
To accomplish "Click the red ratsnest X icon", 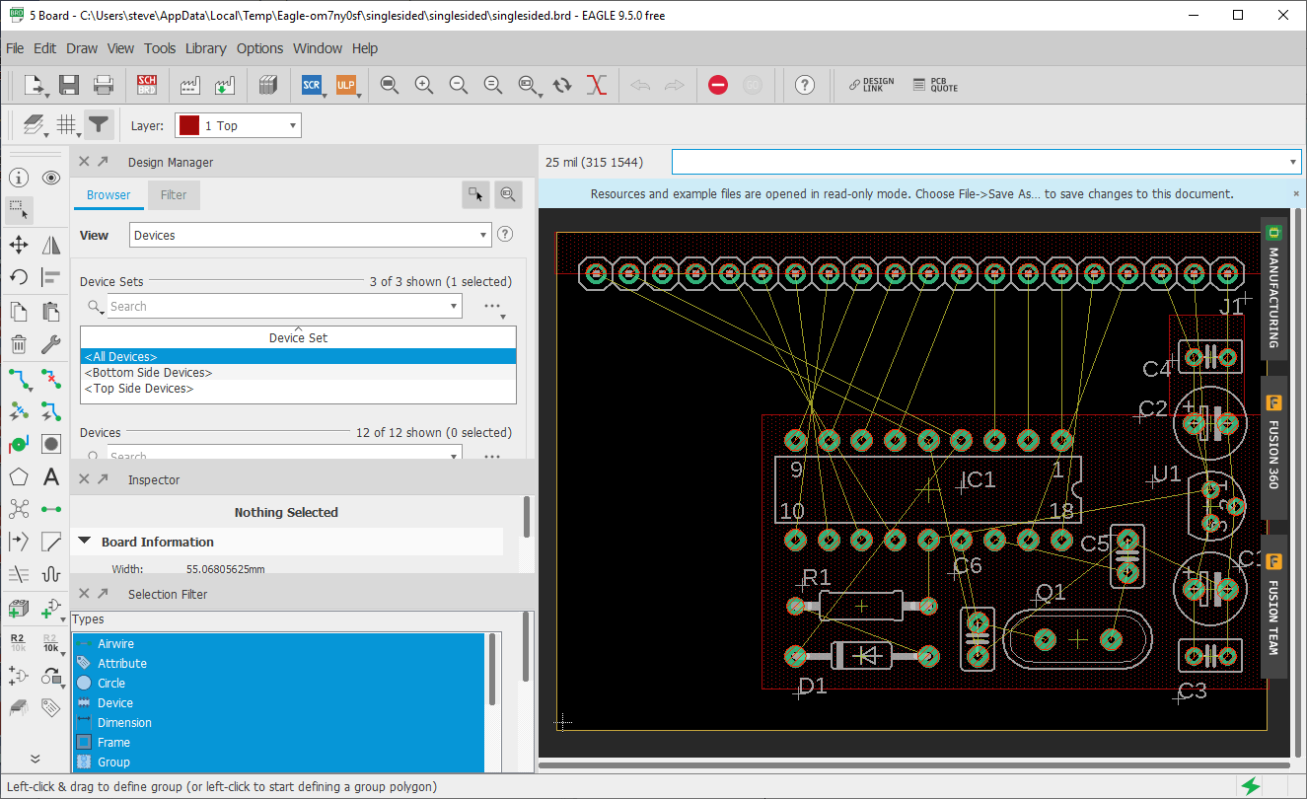I will (x=596, y=85).
